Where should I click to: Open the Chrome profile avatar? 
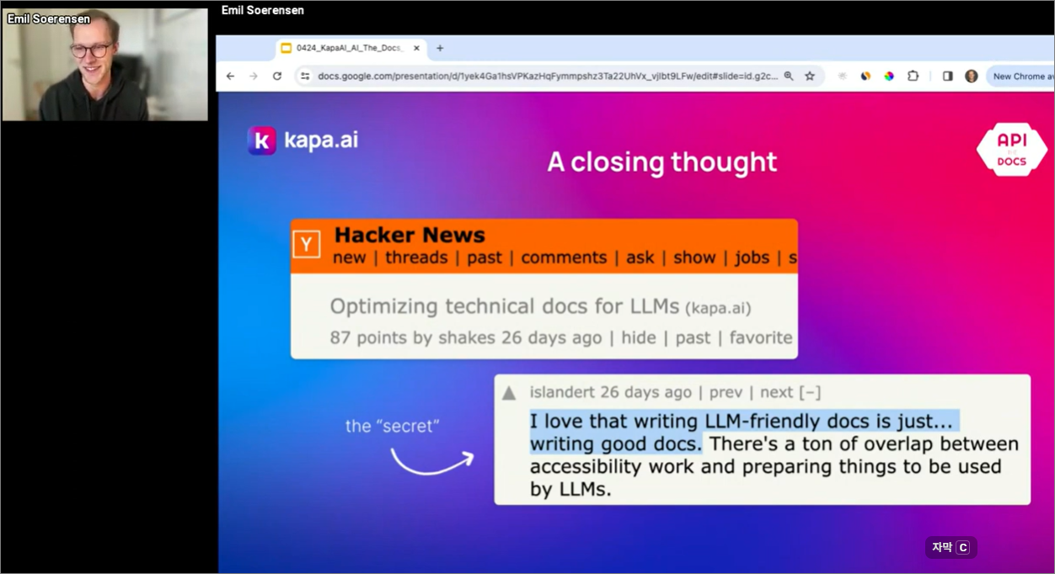971,76
